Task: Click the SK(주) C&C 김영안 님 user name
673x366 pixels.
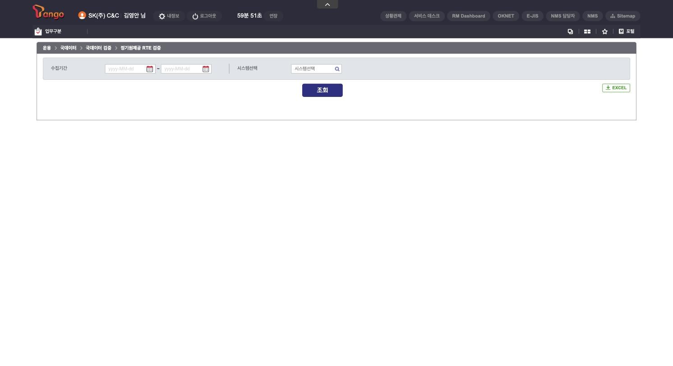Action: [117, 16]
